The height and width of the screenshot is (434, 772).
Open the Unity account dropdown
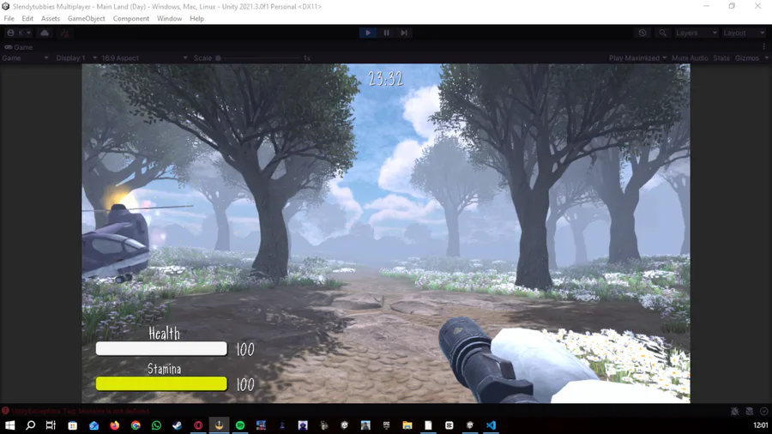pos(19,33)
